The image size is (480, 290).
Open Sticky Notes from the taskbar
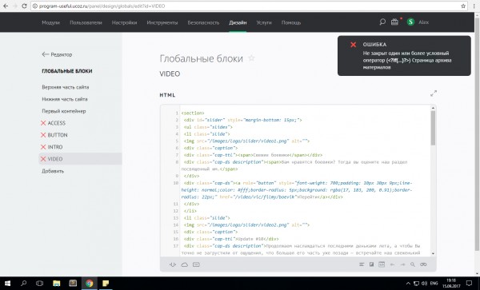[x=106, y=284]
